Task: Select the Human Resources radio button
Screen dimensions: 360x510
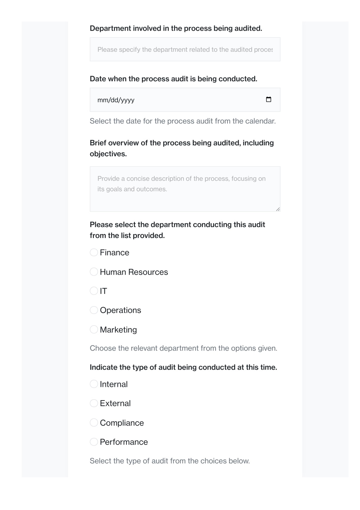Action: [94, 272]
